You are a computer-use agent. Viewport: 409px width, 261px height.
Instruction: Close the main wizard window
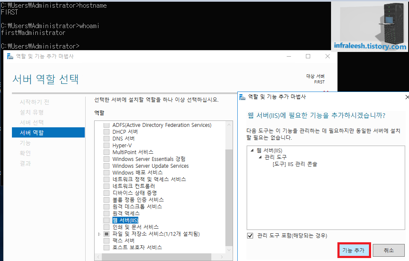coord(328,56)
